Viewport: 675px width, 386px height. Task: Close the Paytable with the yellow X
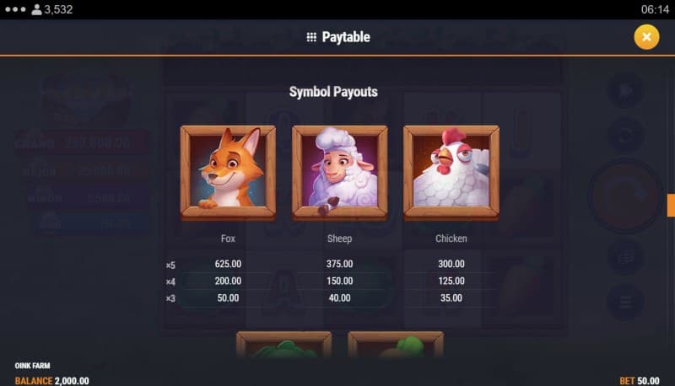tap(646, 37)
